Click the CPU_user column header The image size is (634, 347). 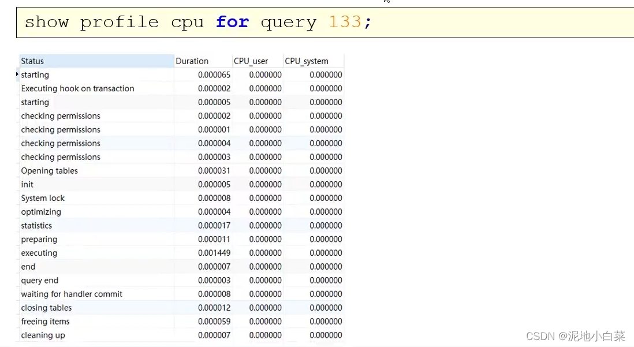tap(258, 61)
